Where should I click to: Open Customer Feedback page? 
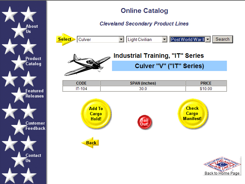point(35,126)
